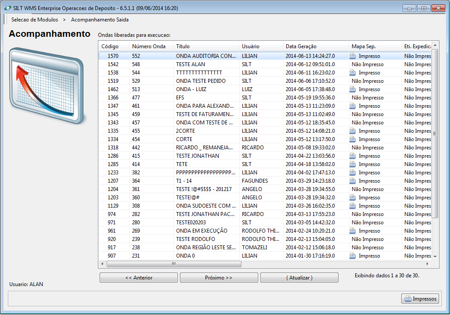Image resolution: width=450 pixels, height=315 pixels.
Task: Click the printer icon in ONDA EM EXECUÇÃO row
Action: tap(353, 230)
